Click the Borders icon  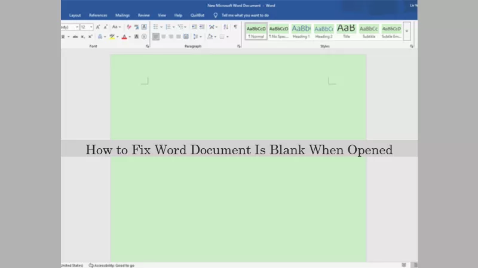pos(222,37)
